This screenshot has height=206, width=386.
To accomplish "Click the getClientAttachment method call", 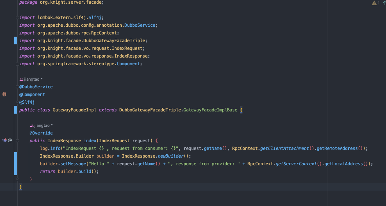I will pos(284,148).
